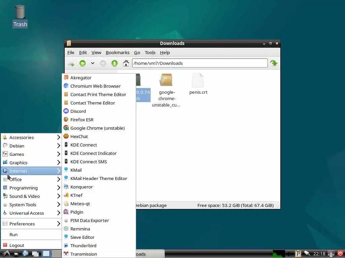Click the clock showing 22:18
Image resolution: width=345 pixels, height=258 pixels.
coord(319,254)
